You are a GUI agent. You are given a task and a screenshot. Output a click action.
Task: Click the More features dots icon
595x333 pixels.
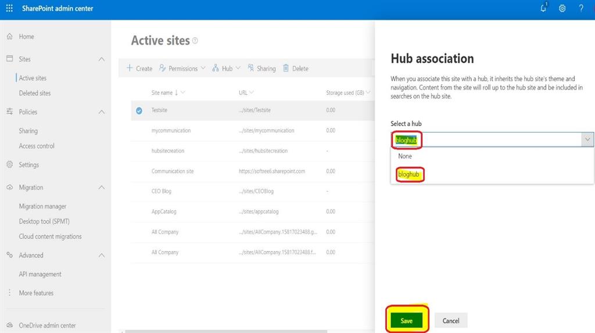[9, 292]
